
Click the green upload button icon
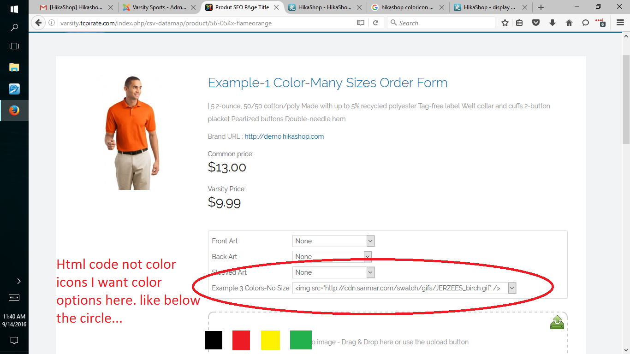tap(557, 322)
